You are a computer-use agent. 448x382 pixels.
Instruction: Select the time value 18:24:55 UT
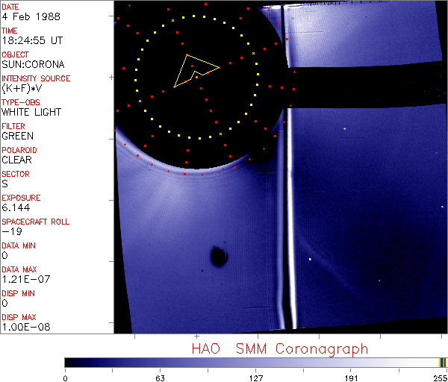pos(30,40)
